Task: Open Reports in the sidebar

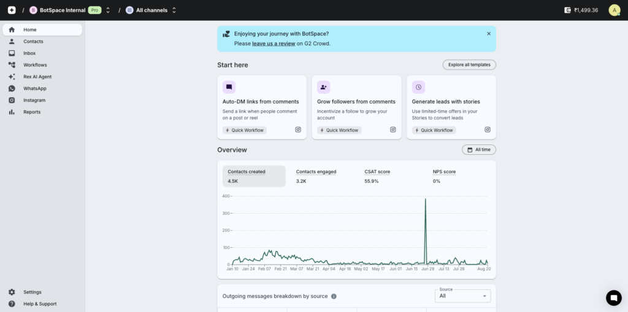Action: point(42,112)
